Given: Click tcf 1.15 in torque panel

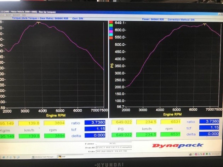Looking at the screenshot, I should pyautogui.click(x=95, y=129).
